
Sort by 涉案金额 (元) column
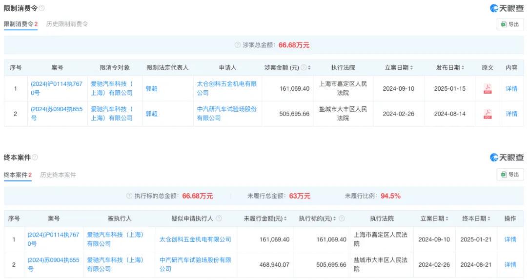pos(309,68)
